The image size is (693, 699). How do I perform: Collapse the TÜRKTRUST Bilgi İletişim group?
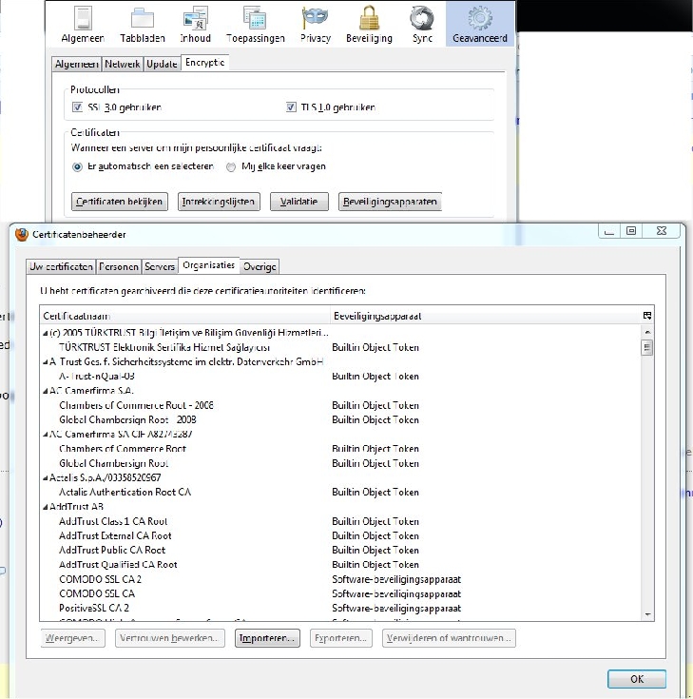tap(45, 333)
